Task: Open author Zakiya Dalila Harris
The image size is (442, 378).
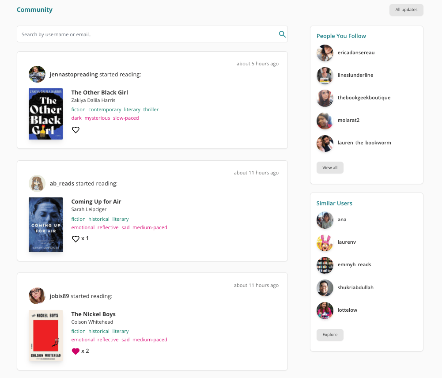Action: 93,100
